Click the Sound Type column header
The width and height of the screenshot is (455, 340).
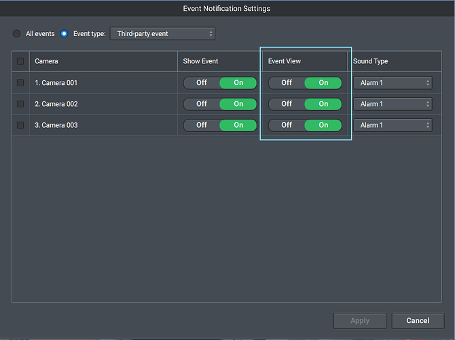pyautogui.click(x=371, y=61)
